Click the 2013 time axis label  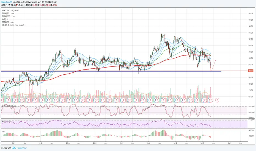[x=68, y=143]
